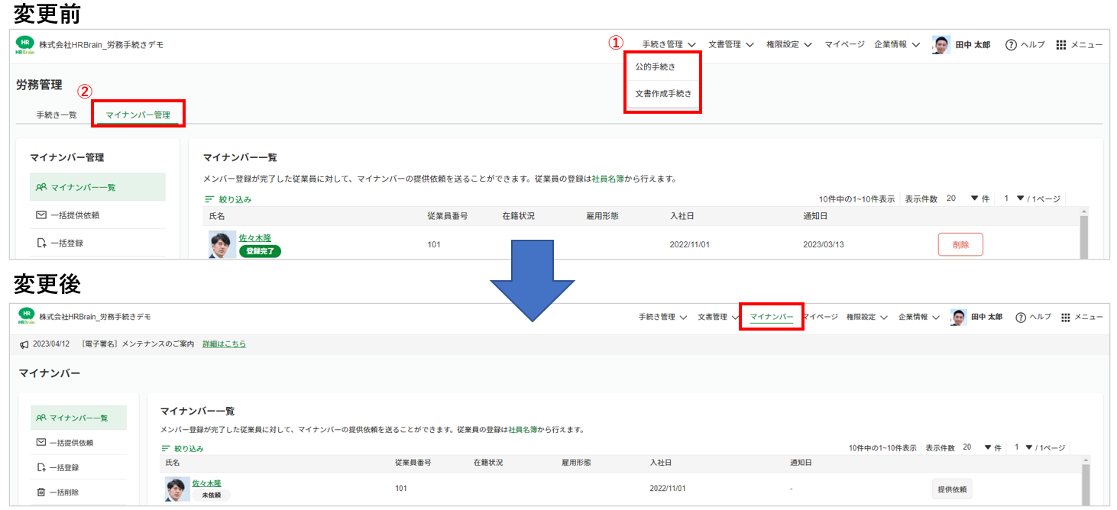Screen dimensions: 1117x510
Task: Open the 詳細はこちら maintenance link
Action: coord(224,344)
